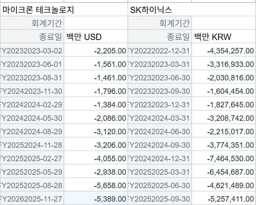Select the value -3,208,742.00
The image size is (256, 205).
coord(224,117)
